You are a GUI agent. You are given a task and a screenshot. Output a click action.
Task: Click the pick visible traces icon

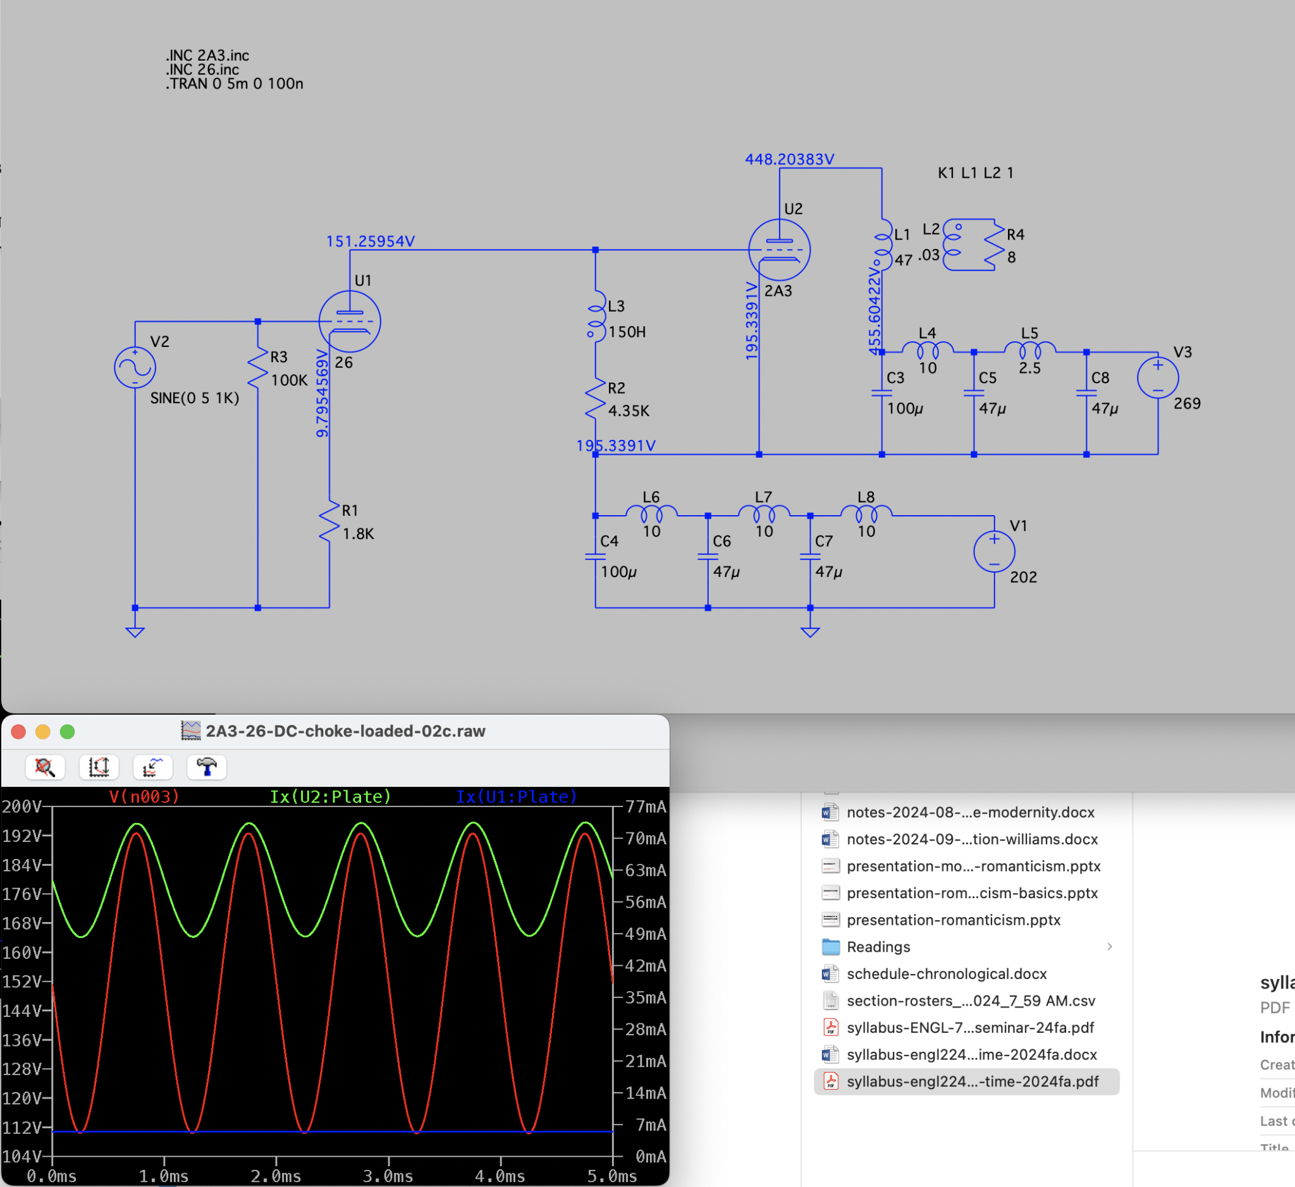(x=152, y=767)
